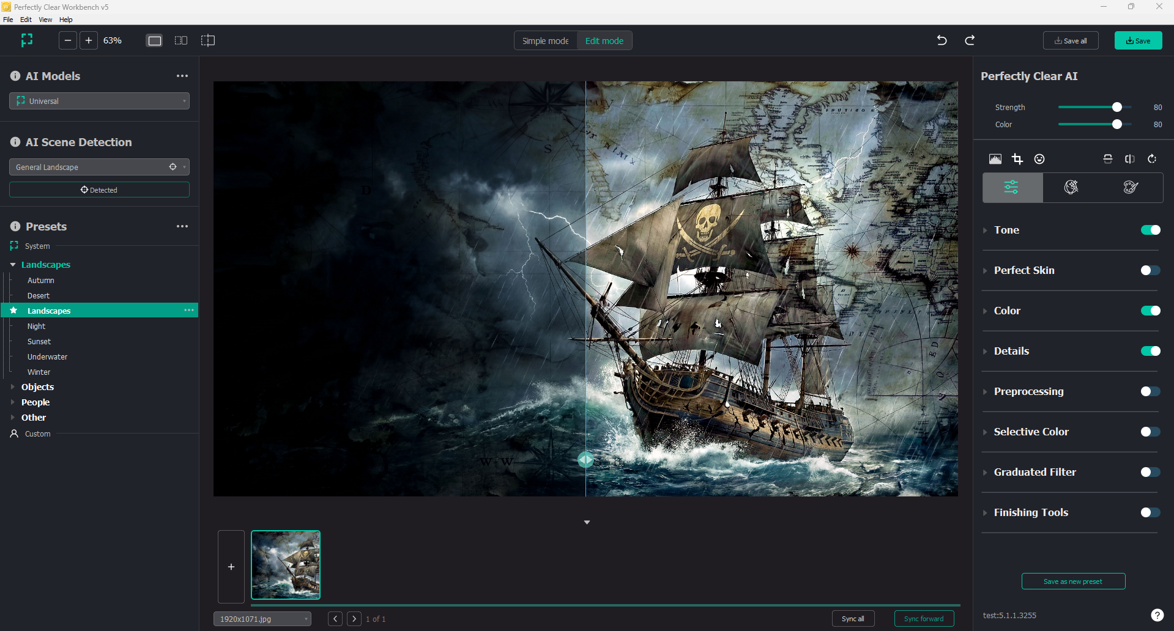1174x631 pixels.
Task: Switch to side-by-side split view icon
Action: pos(181,40)
